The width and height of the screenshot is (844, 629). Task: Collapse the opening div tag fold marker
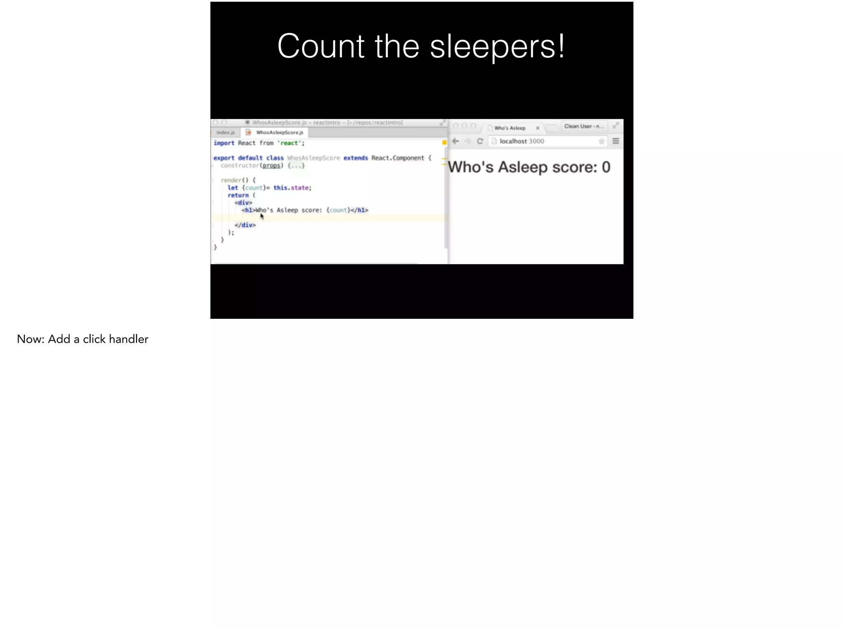(x=213, y=203)
